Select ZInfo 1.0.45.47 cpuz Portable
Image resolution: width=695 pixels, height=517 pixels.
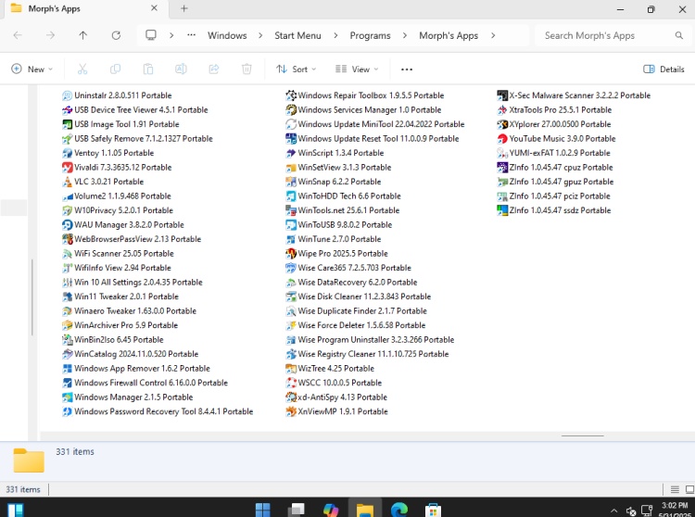point(555,168)
